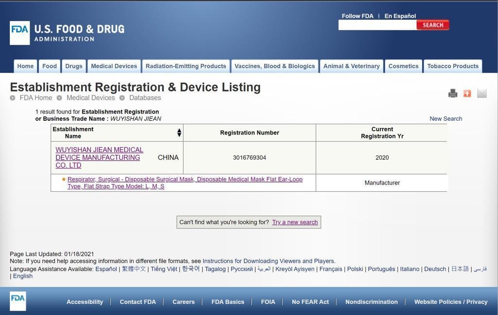Click the Try a new search link

295,222
